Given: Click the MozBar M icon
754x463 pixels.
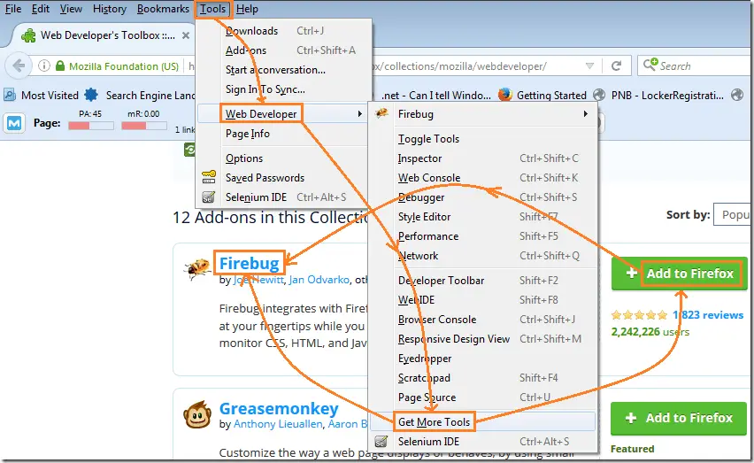Looking at the screenshot, I should [14, 123].
